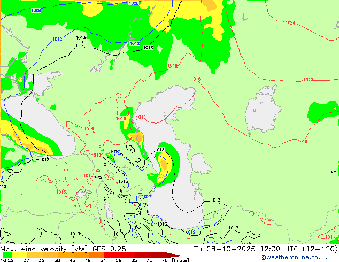The width and height of the screenshot is (339, 262).
Task: Click the legend value '27'
Action: coord(26,260)
